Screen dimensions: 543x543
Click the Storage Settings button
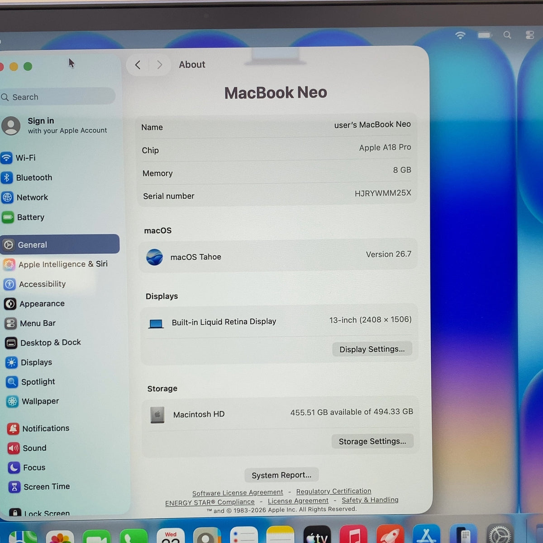coord(372,441)
